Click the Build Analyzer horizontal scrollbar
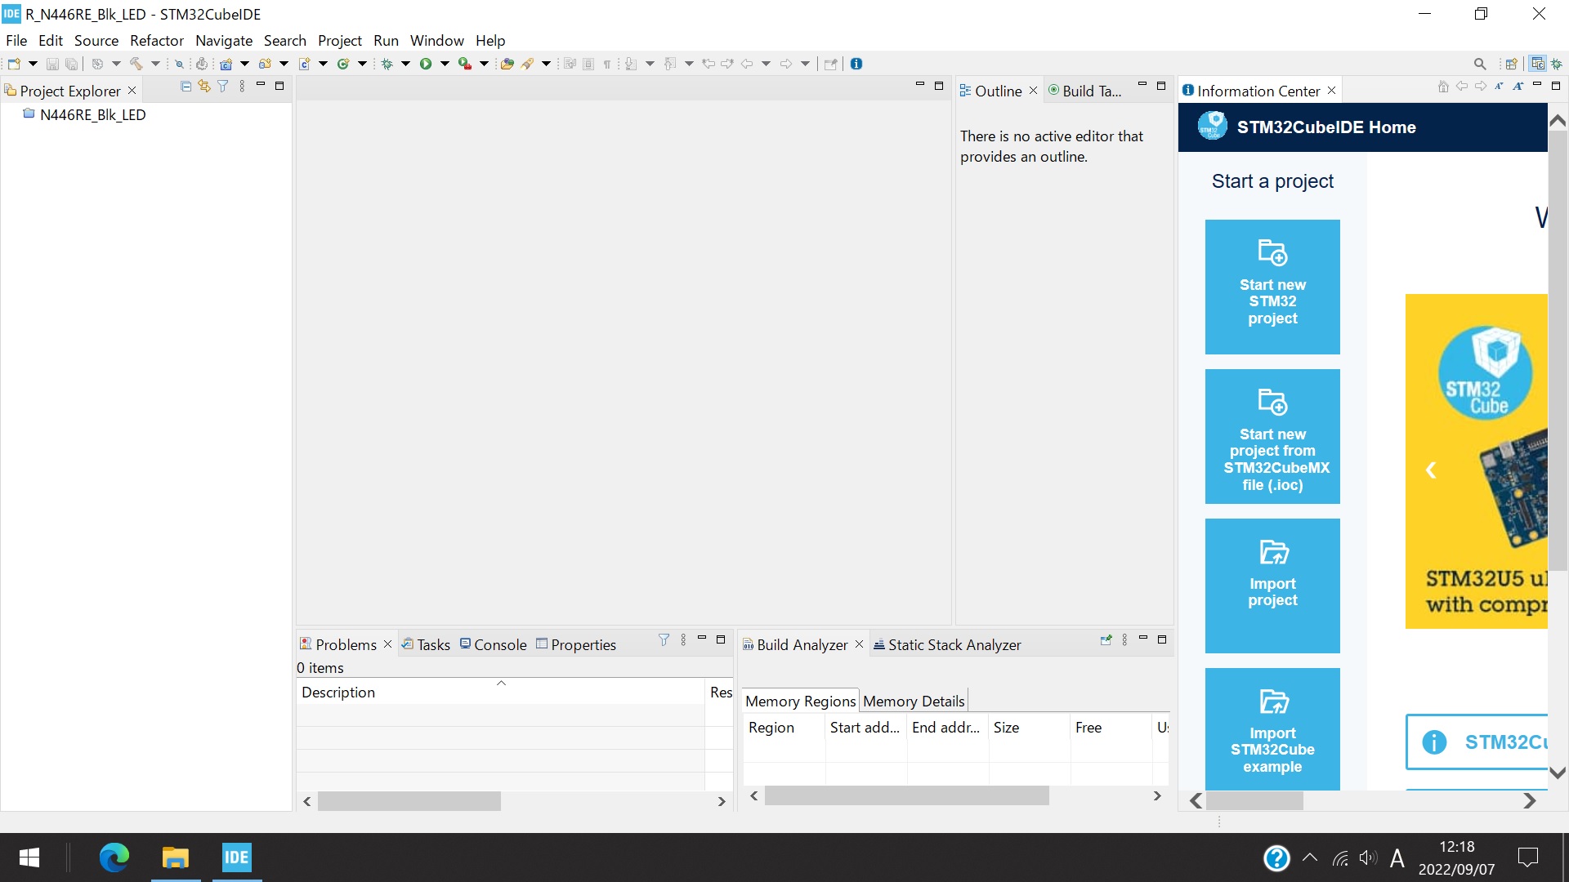1569x882 pixels. point(906,795)
